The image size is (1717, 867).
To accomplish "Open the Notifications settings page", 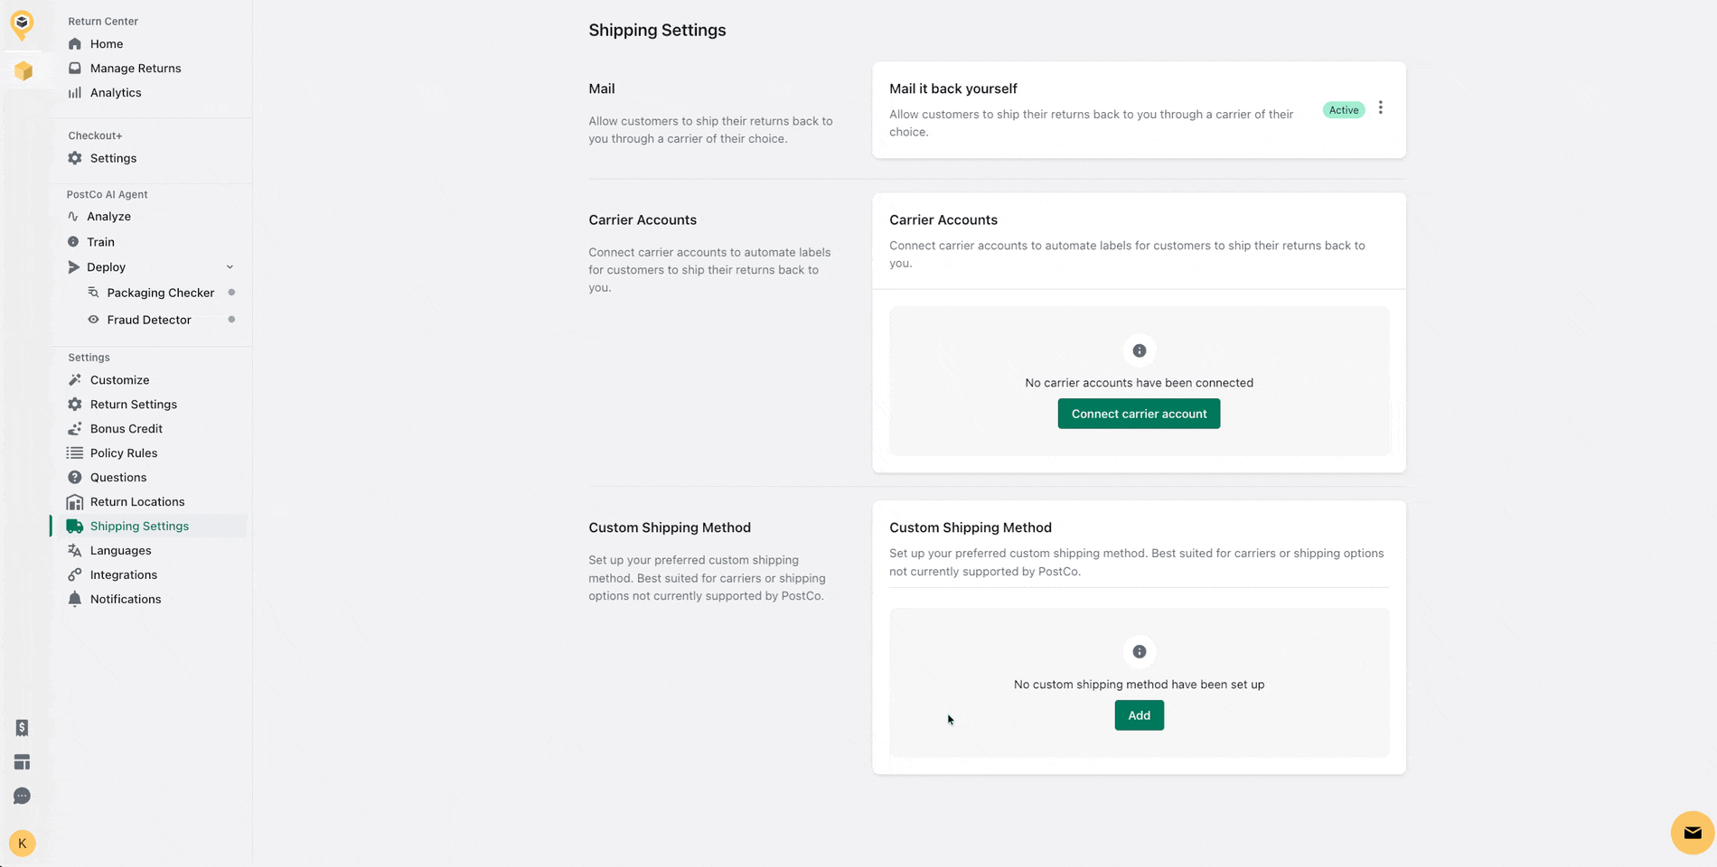I will pyautogui.click(x=125, y=600).
